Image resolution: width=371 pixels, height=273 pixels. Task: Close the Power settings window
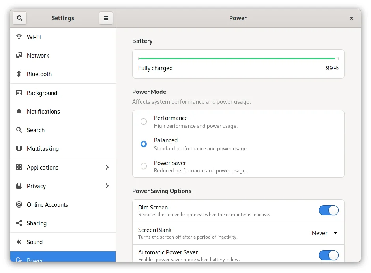point(352,18)
